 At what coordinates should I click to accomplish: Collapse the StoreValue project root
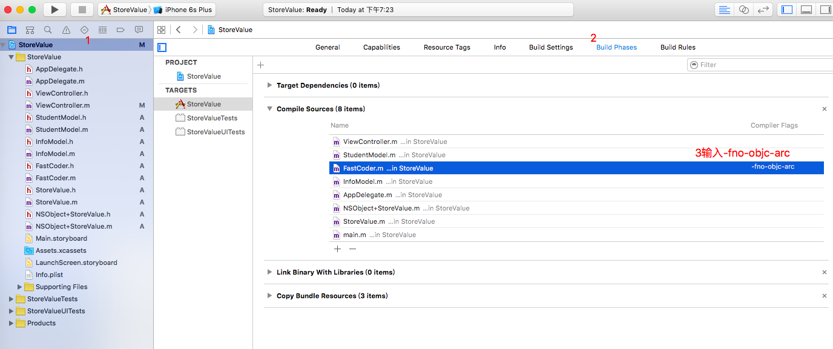[x=3, y=45]
